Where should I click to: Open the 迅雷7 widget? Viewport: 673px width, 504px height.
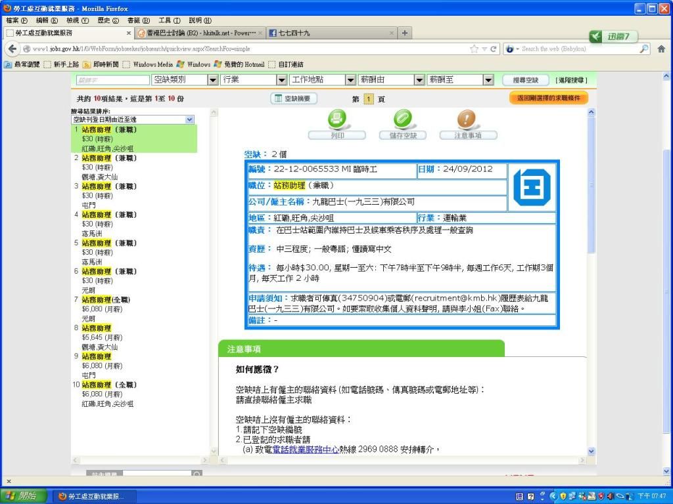coord(613,37)
